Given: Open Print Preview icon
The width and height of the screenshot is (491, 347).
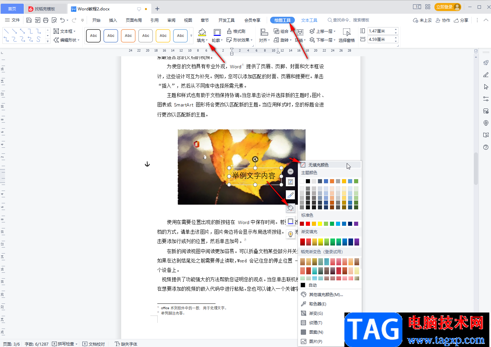Looking at the screenshot, I should tap(54, 20).
